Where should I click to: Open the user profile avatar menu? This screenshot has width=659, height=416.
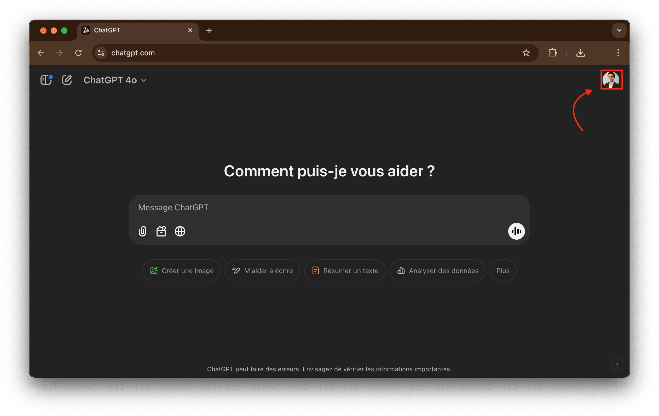(611, 80)
